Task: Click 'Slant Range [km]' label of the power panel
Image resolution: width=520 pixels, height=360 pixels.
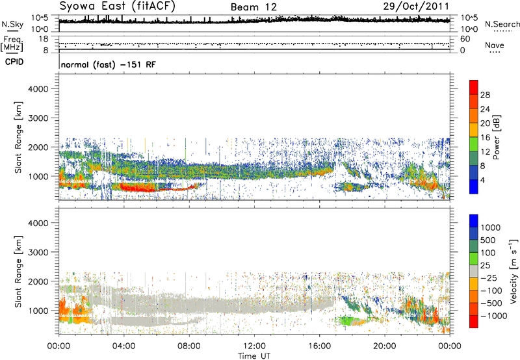Action: (x=18, y=137)
